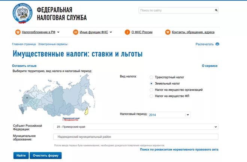The width and height of the screenshot is (247, 162).
Task: Select Налог на имущество ФЛ radio button
Action: coord(151,96)
